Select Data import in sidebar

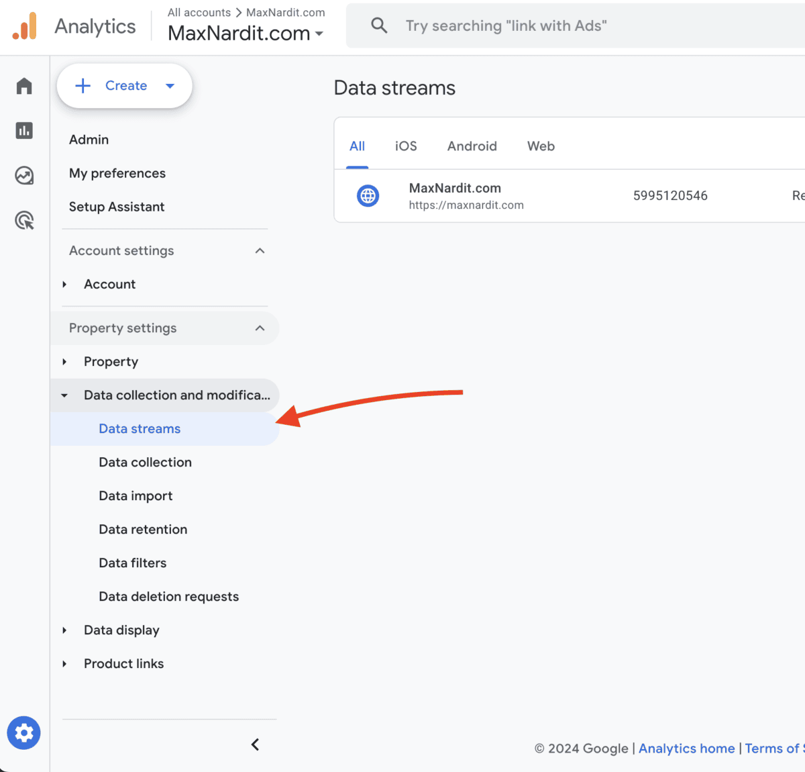136,496
